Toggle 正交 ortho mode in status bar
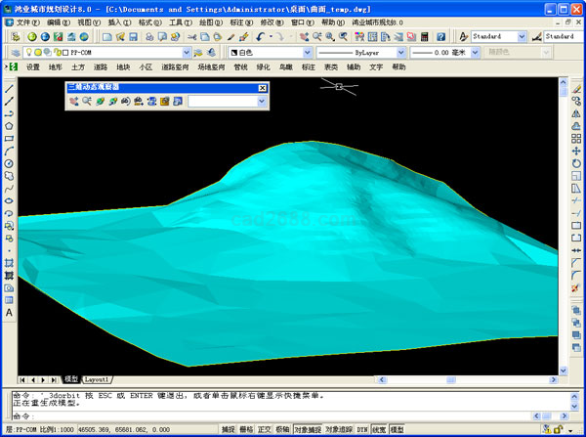Viewport: 586px width, 437px height. 264,429
